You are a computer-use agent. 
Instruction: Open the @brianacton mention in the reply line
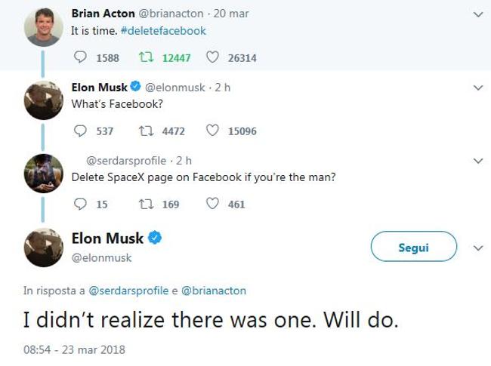[215, 290]
